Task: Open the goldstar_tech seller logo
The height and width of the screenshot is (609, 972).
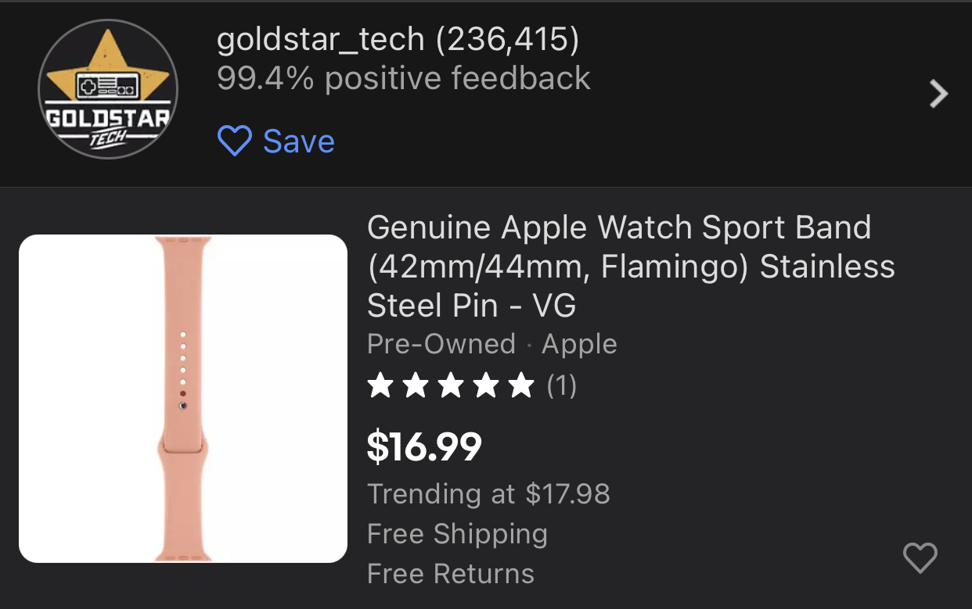Action: click(x=108, y=89)
